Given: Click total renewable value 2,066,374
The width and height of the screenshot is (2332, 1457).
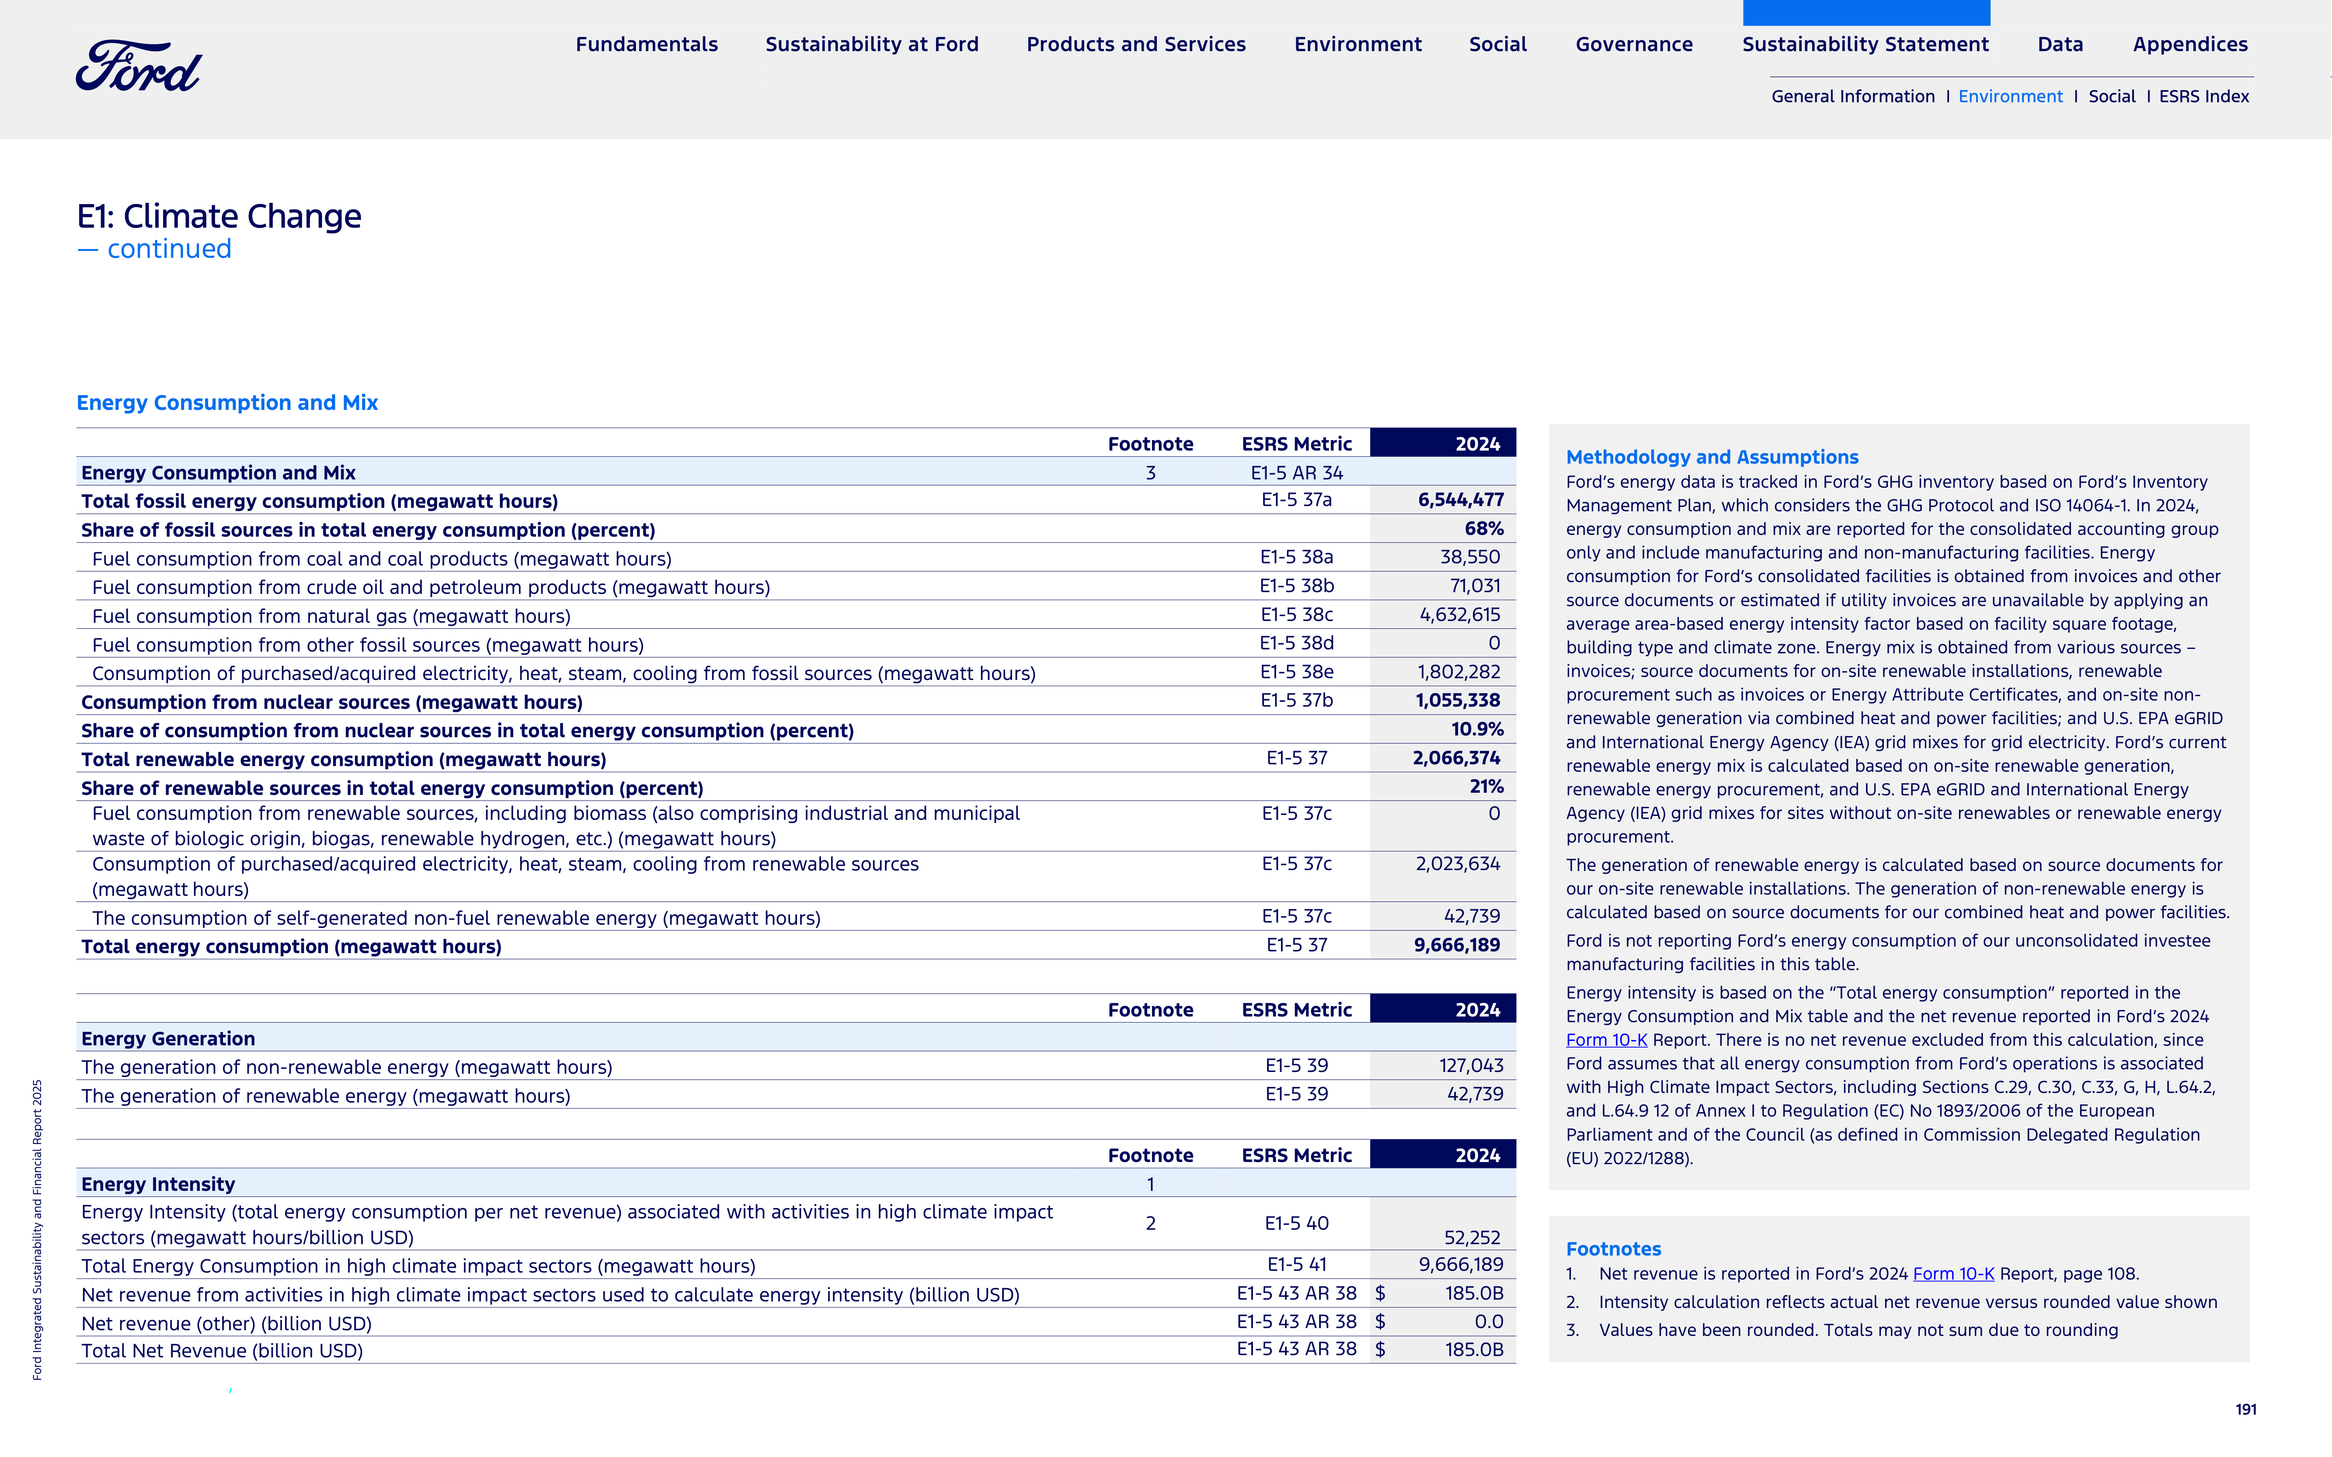Looking at the screenshot, I should [1457, 758].
